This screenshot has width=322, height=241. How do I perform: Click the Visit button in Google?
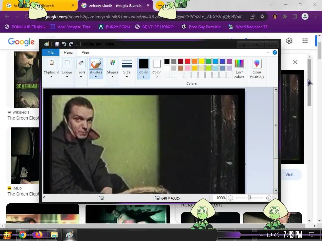point(289,174)
